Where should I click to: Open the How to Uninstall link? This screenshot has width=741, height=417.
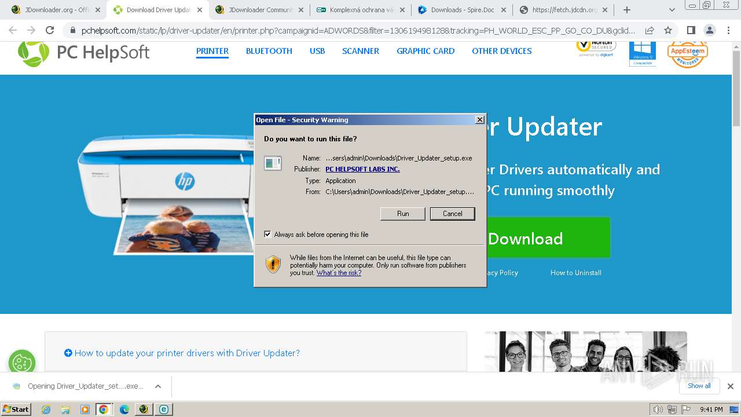click(575, 273)
